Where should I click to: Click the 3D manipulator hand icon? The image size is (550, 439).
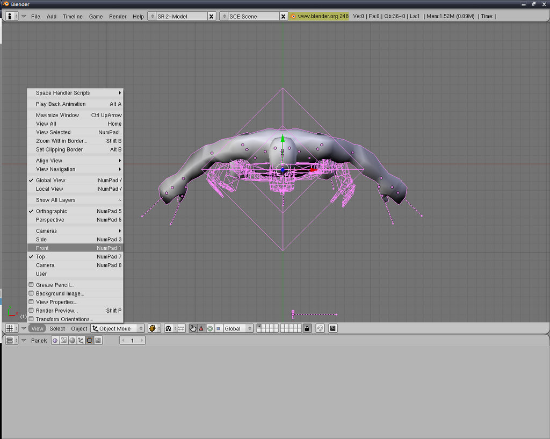point(193,328)
